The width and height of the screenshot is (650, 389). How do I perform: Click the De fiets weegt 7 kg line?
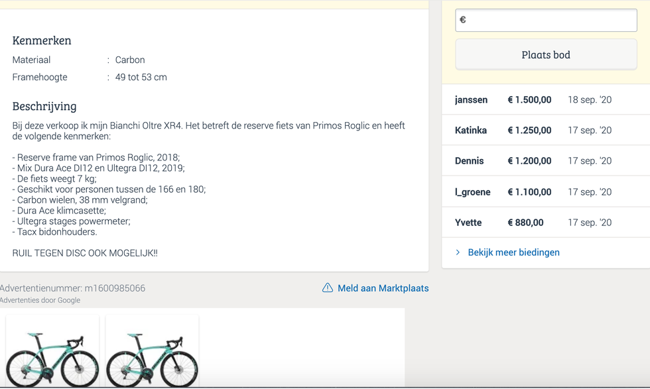[x=54, y=179]
